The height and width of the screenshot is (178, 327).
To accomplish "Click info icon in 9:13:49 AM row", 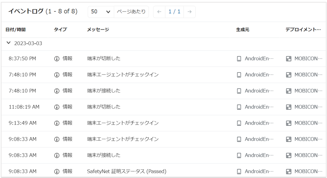I will 57,123.
